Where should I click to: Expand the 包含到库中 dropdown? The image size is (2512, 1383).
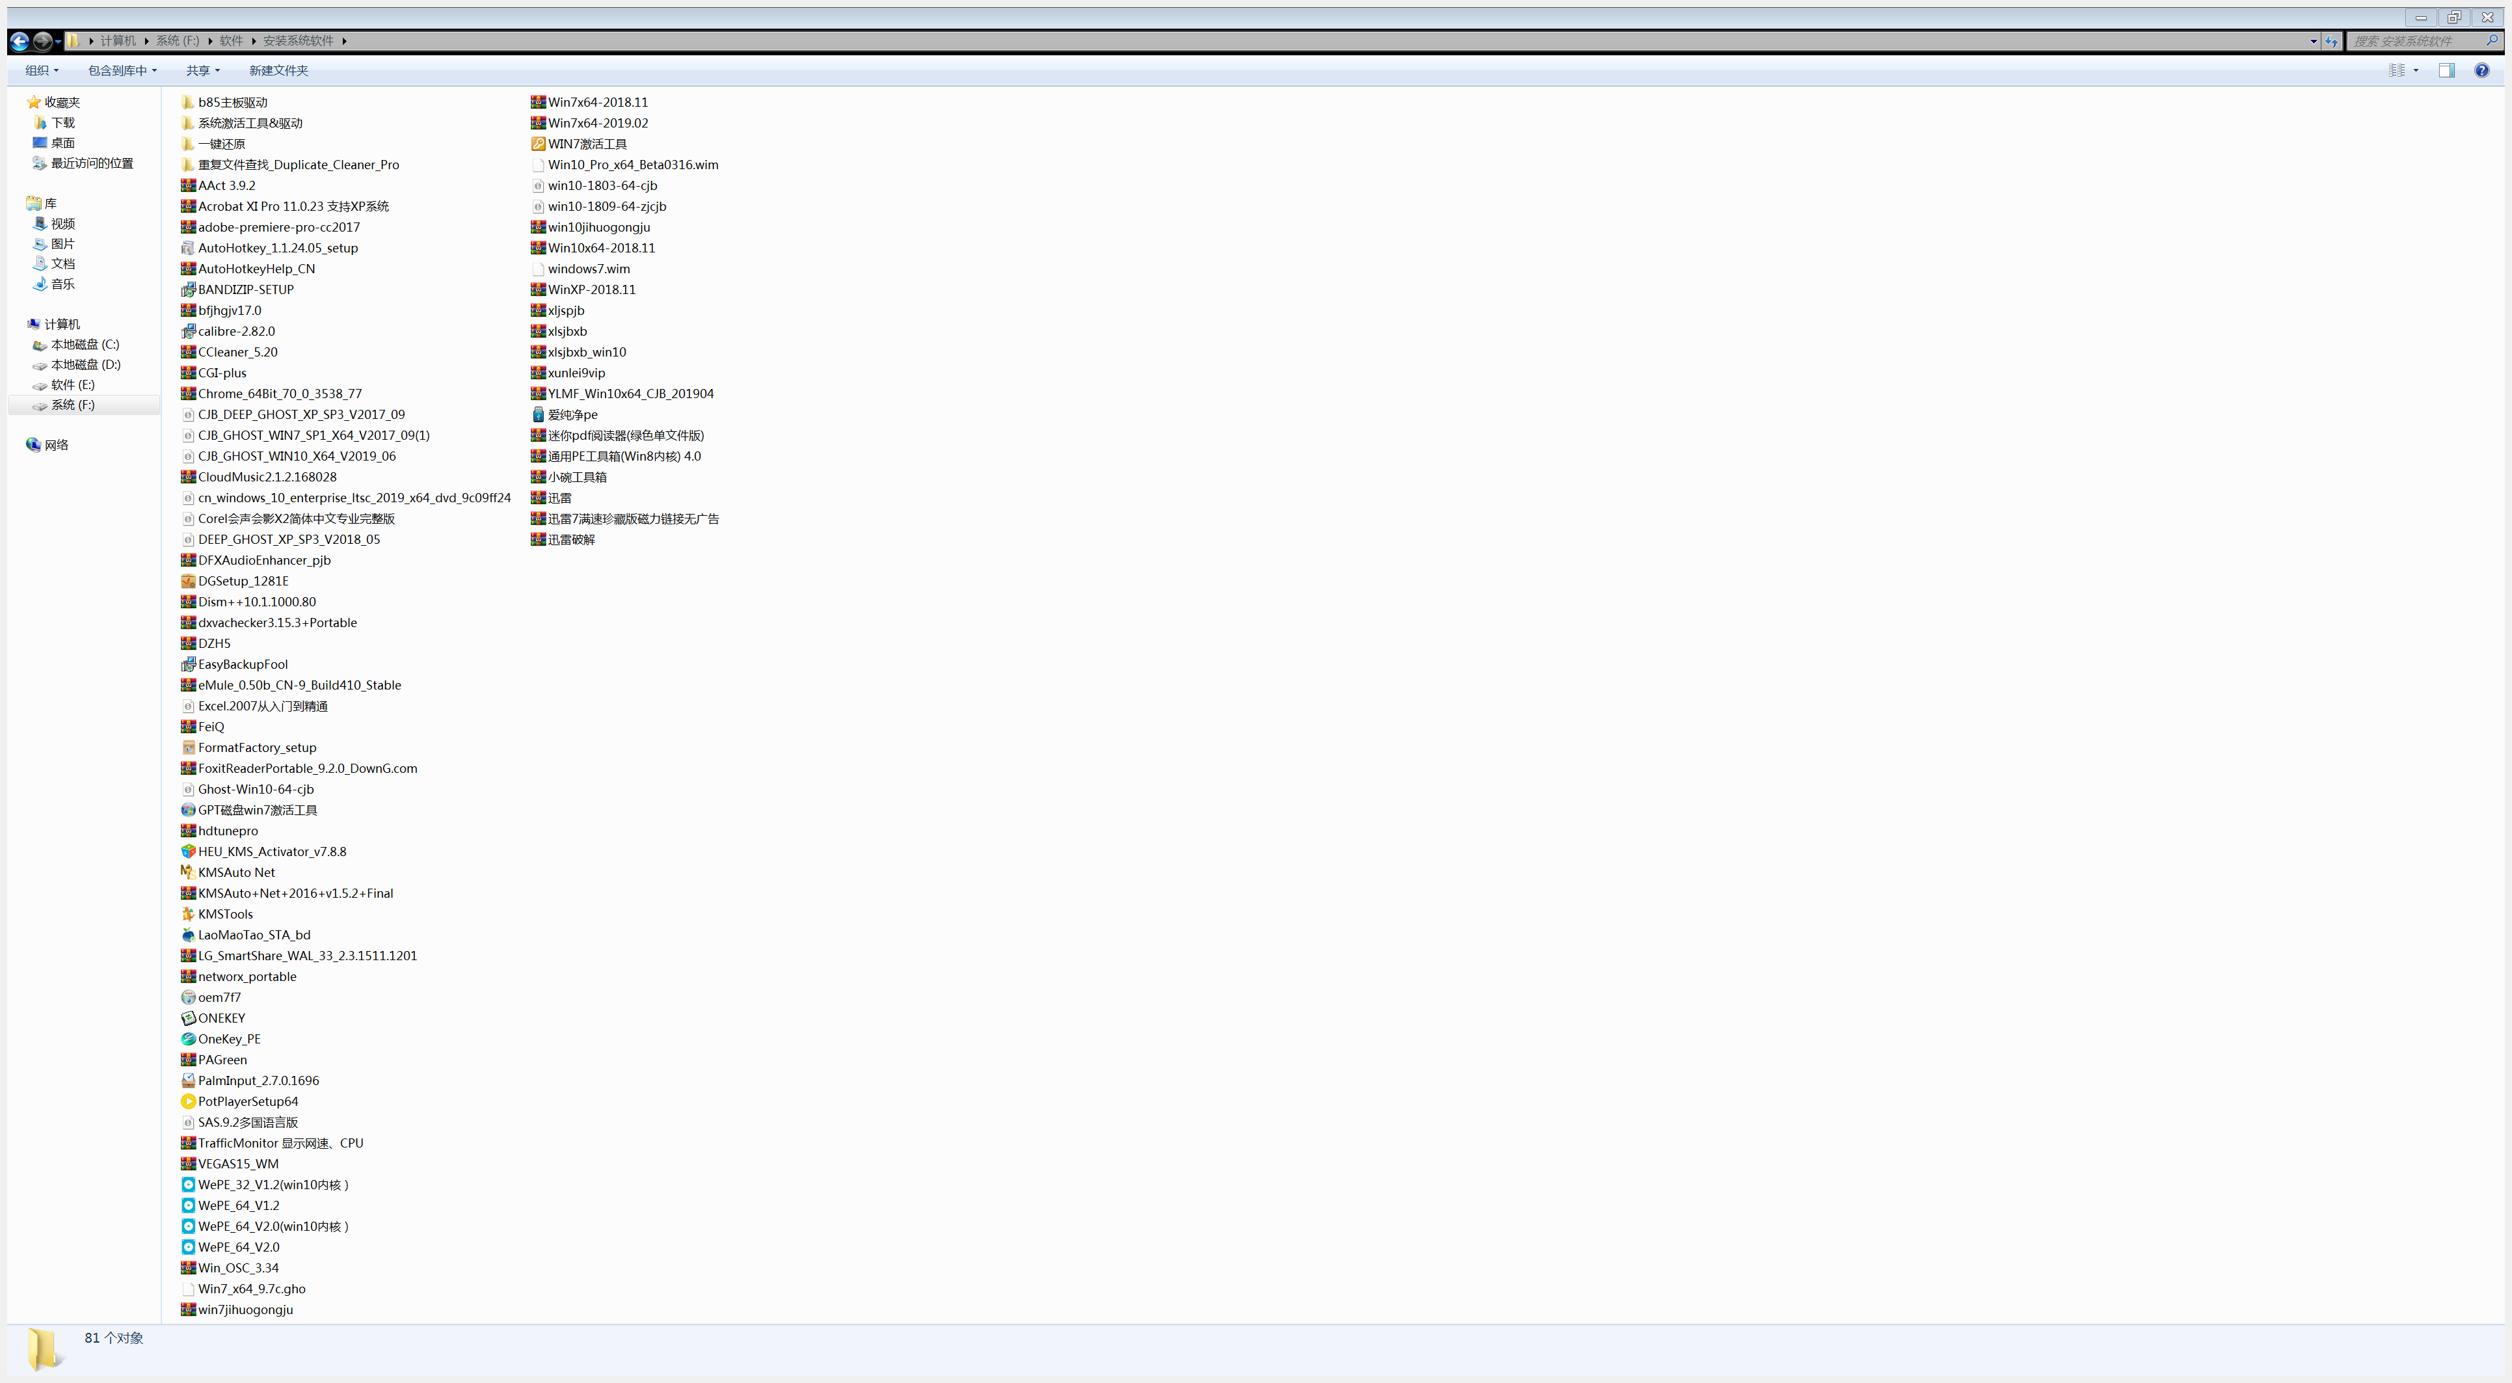pos(123,70)
